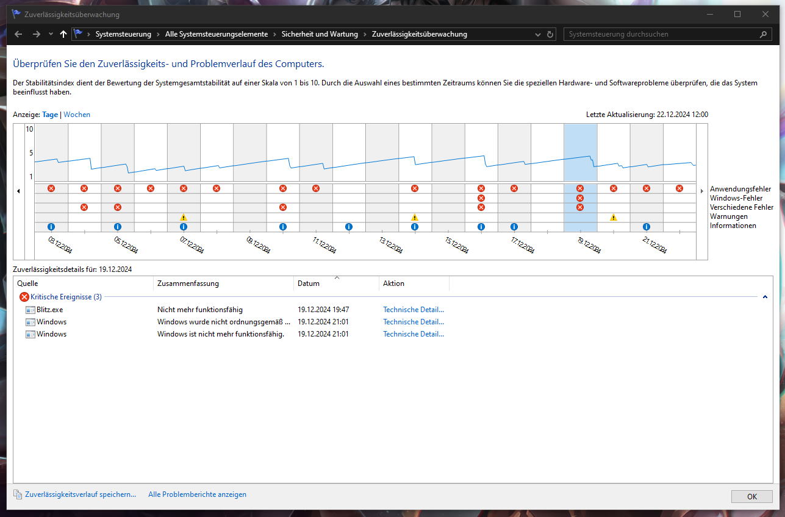Select the warning triangle on 07.12.2024
The image size is (785, 517).
[x=184, y=217]
